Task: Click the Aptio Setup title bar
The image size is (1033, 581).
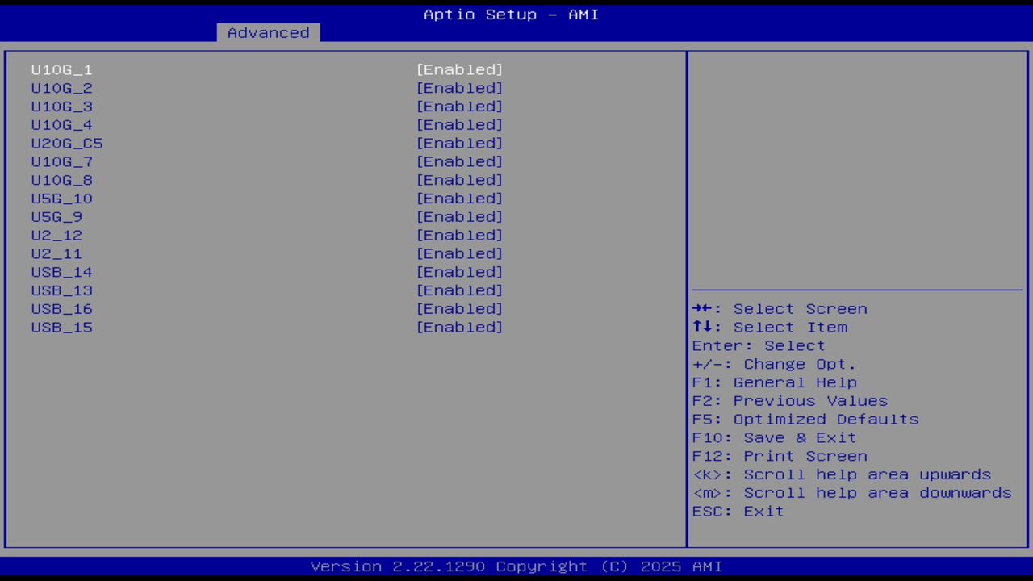Action: [511, 14]
